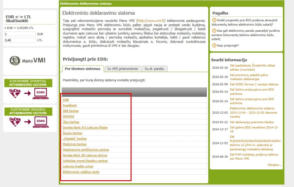The height and width of the screenshot is (187, 294).
Task: Click the help icon beside 'Kas gali elektroniniu parašu'
Action: click(x=214, y=30)
